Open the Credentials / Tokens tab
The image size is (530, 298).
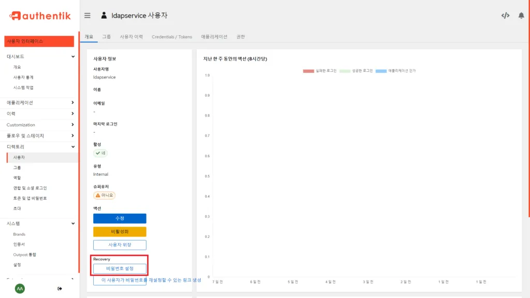172,37
